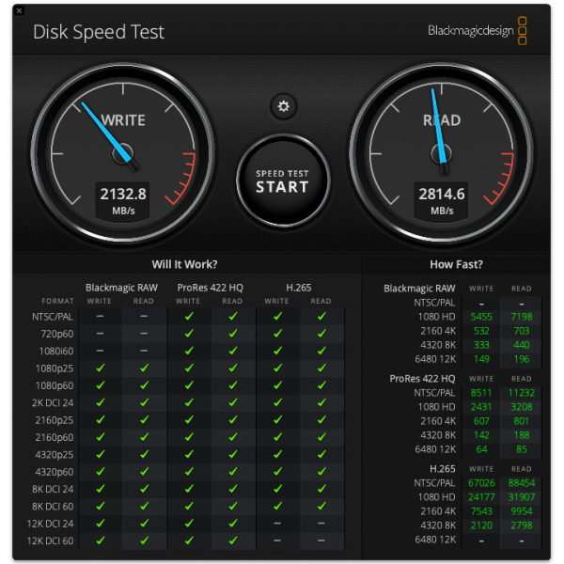The image size is (564, 564).
Task: Click H.265 NTSC/PAL read value 88454
Action: click(522, 483)
